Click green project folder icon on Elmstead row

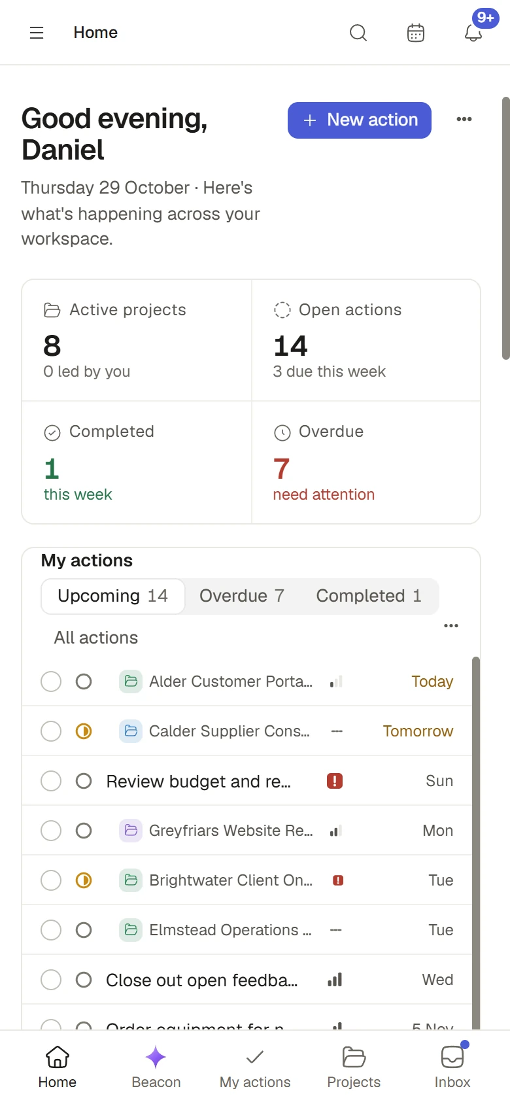click(x=131, y=930)
